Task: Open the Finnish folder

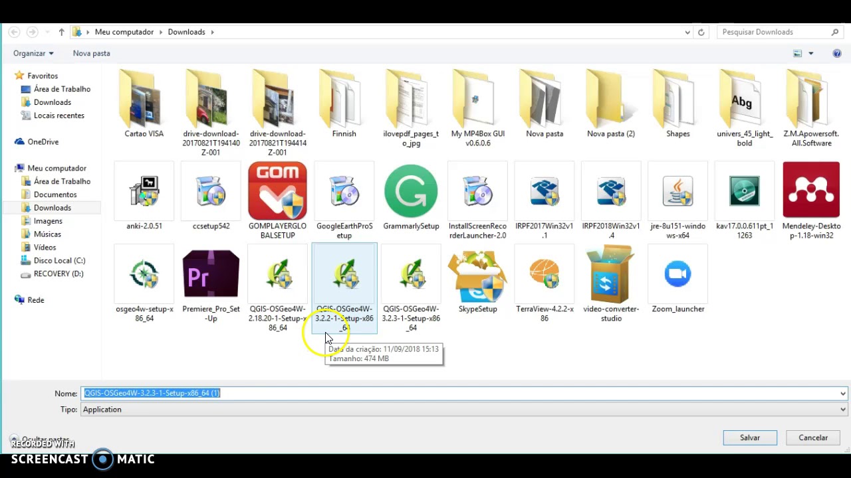Action: (344, 105)
